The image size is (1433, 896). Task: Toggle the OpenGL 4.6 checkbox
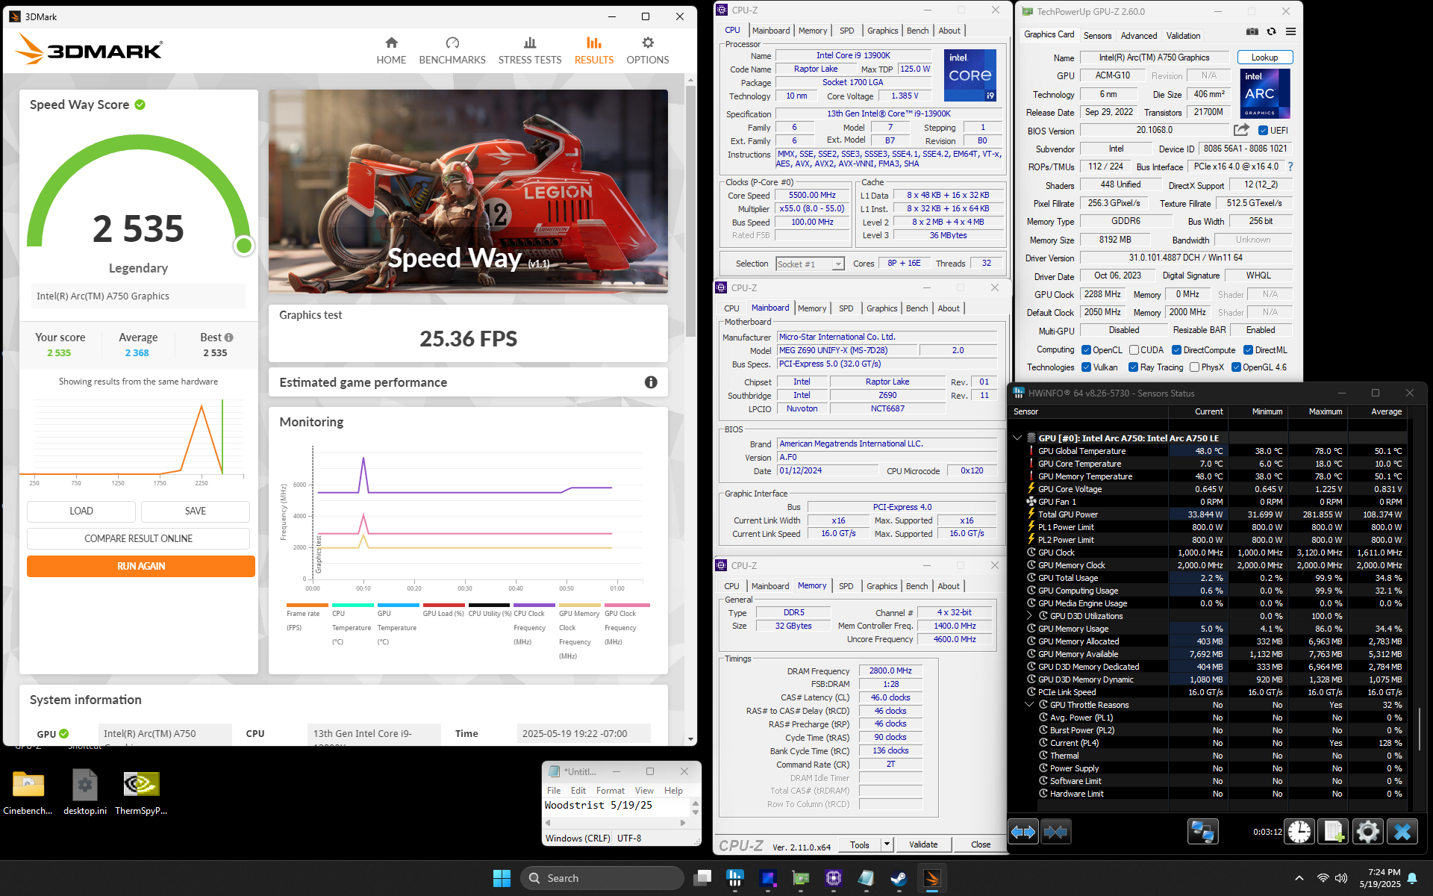pos(1236,367)
